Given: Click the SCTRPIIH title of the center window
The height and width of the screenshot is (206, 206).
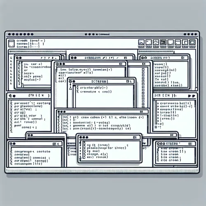Looking at the screenshot, I should [100, 82].
